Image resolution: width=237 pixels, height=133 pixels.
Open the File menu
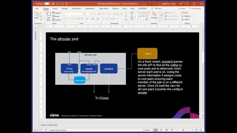(37, 8)
